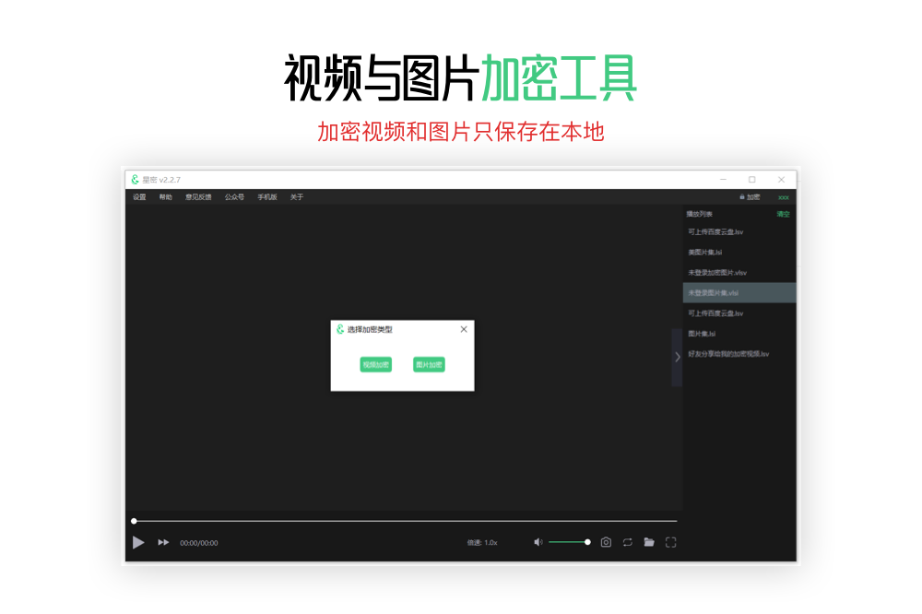922x614 pixels.
Task: Take a snapshot with the camera icon
Action: click(x=606, y=542)
